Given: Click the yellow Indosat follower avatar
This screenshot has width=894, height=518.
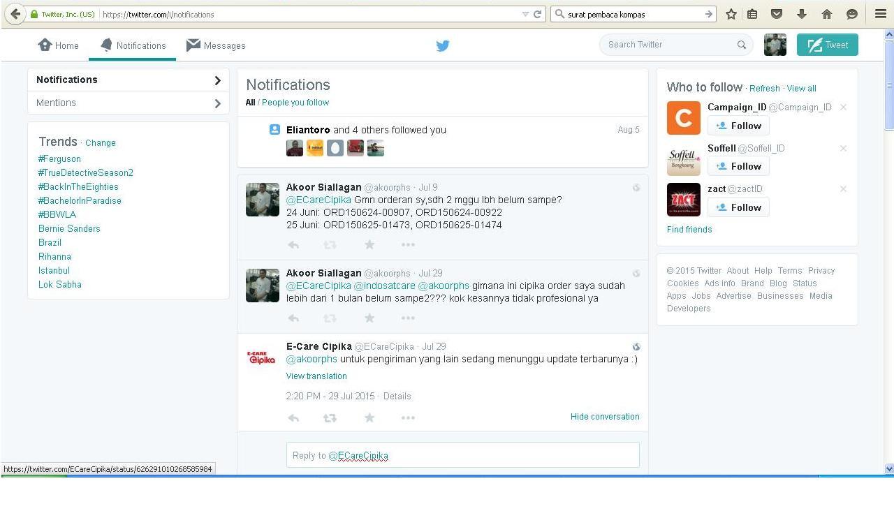Looking at the screenshot, I should point(315,148).
